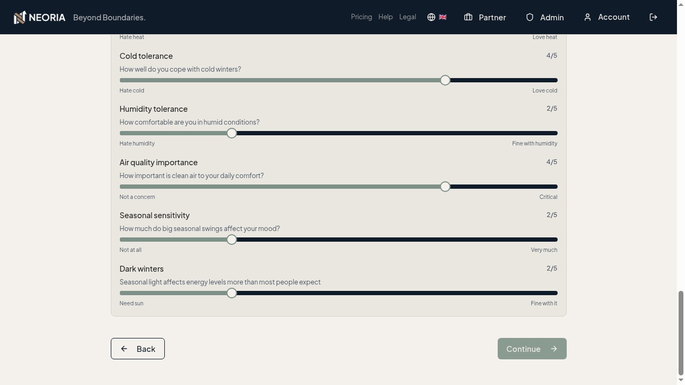Click the Seasonal sensitivity 2/5 value
The image size is (685, 385).
[x=552, y=215]
